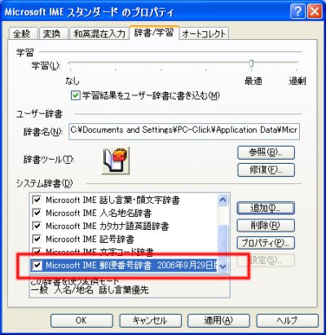Toggle 学習結果をユーザー辞書に書き込む checkbox
The image size is (326, 335).
pos(76,96)
